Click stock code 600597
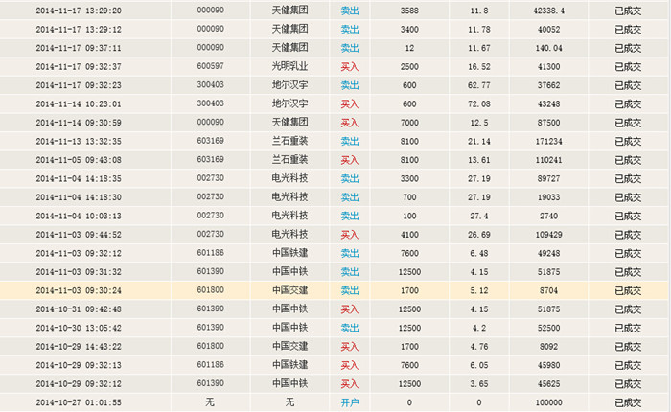 click(x=208, y=66)
